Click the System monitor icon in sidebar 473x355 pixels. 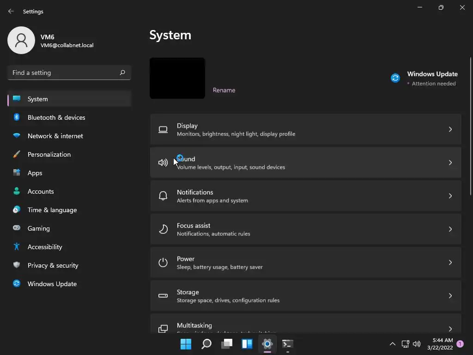tap(17, 99)
